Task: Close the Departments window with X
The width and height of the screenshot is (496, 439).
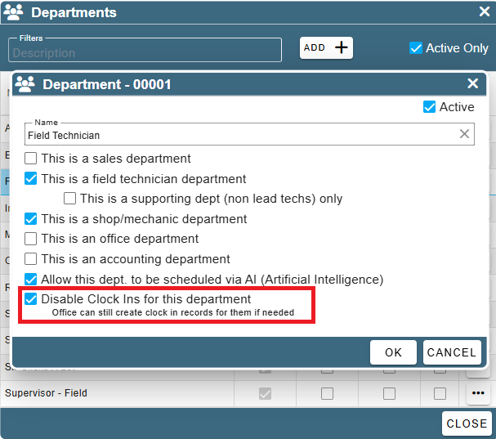Action: (x=485, y=11)
